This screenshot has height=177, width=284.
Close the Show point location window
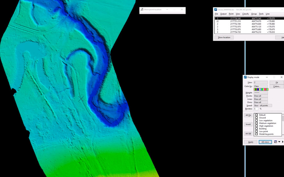coord(182,9)
